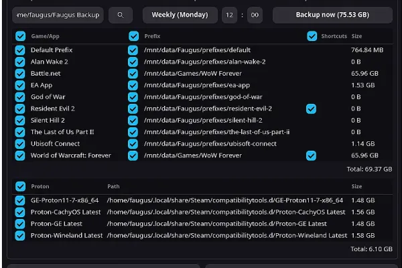Select the Proton-Wineland Latest name text
Viewport: 402px width, 268px height.
[x=66, y=235]
